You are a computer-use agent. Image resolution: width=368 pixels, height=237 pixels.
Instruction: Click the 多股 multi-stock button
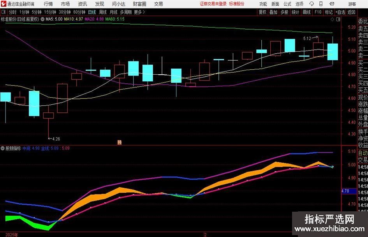point(284,12)
